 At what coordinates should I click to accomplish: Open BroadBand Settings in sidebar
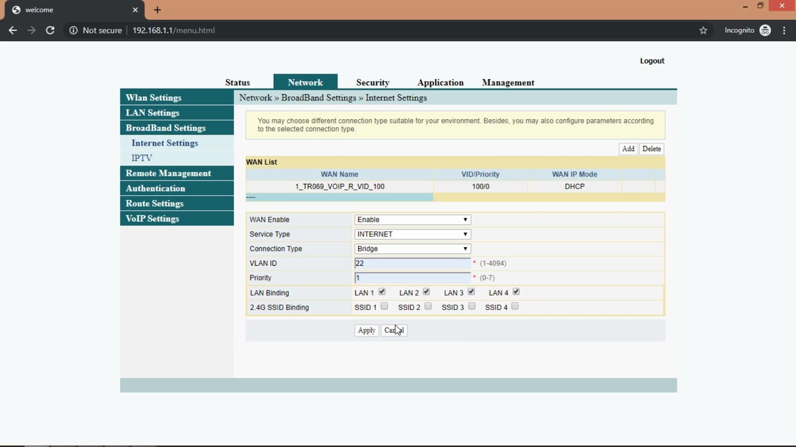tap(177, 128)
